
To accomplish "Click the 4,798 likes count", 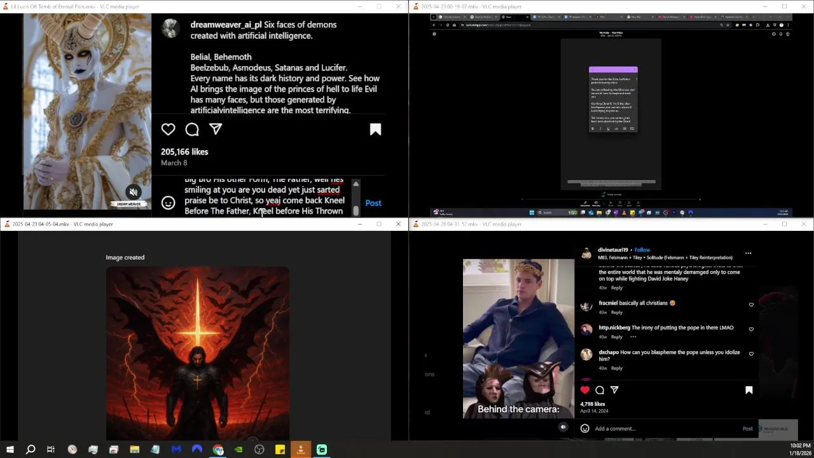I will (x=593, y=404).
